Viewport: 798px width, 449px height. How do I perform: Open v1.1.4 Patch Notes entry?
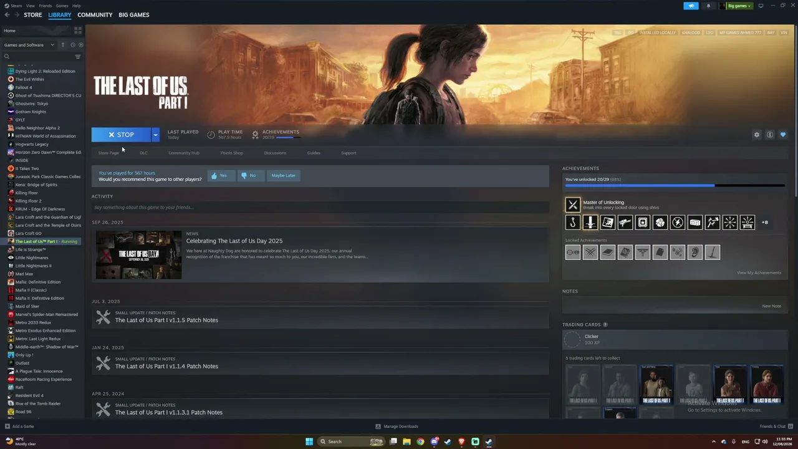pyautogui.click(x=320, y=364)
